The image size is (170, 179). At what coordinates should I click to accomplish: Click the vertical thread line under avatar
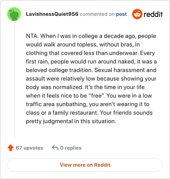14,80
